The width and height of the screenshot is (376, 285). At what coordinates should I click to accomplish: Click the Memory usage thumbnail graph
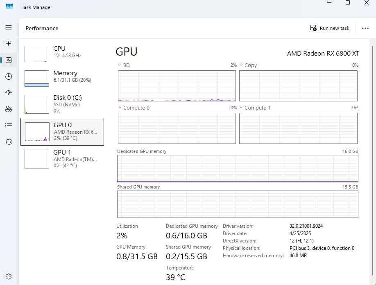tap(37, 79)
